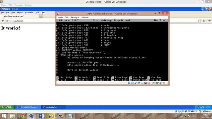Image resolution: width=212 pixels, height=119 pixels.
Task: Open File Explorer from host taskbar
Action: pos(13,116)
